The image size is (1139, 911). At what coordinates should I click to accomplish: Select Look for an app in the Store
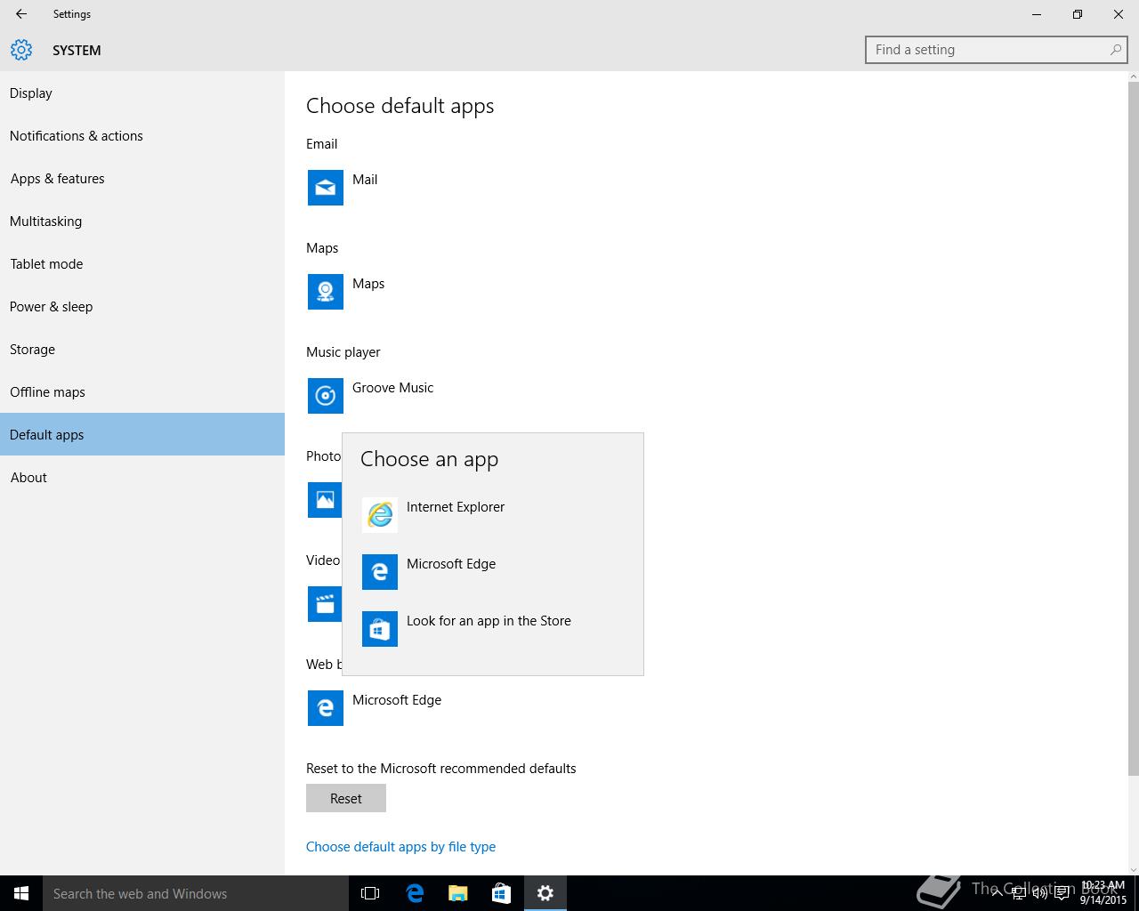point(489,621)
